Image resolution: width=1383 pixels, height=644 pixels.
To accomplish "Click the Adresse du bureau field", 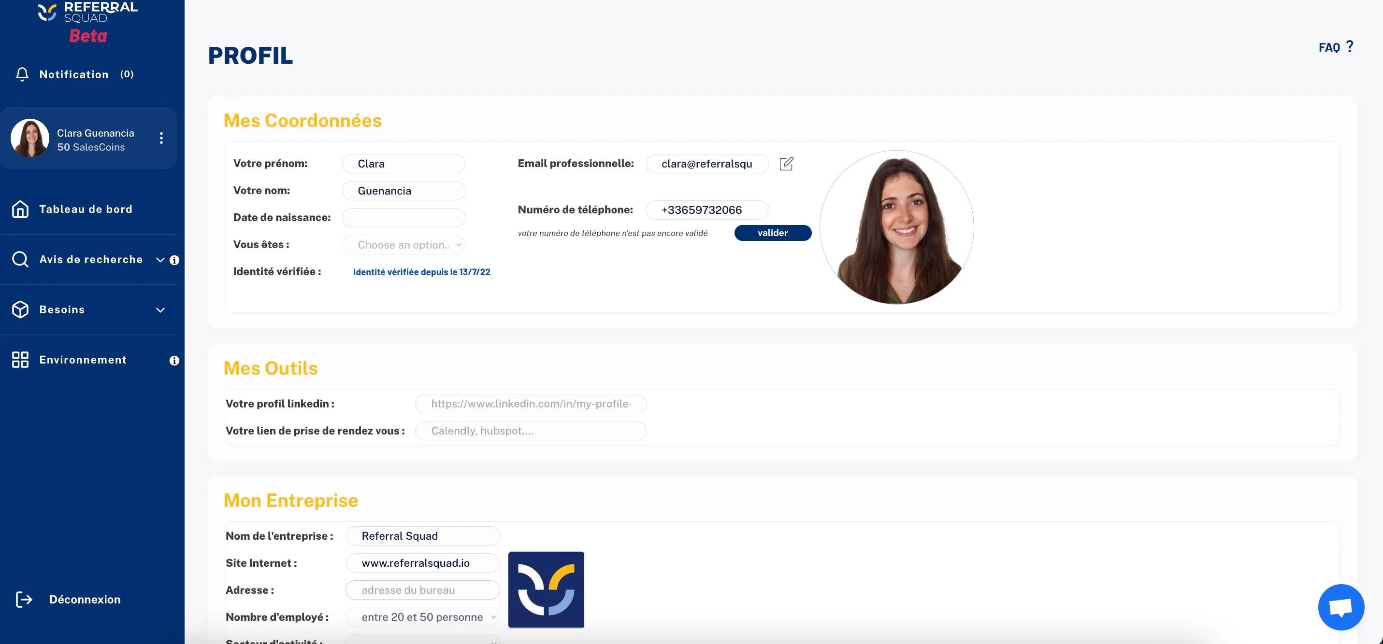I will pos(422,590).
